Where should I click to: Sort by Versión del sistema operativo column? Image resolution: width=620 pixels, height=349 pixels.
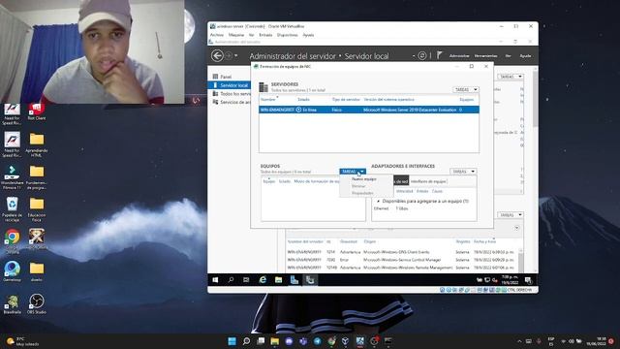click(388, 99)
